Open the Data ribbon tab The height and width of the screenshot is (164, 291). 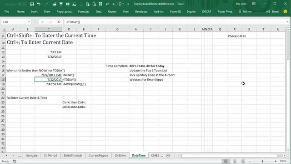click(x=99, y=11)
